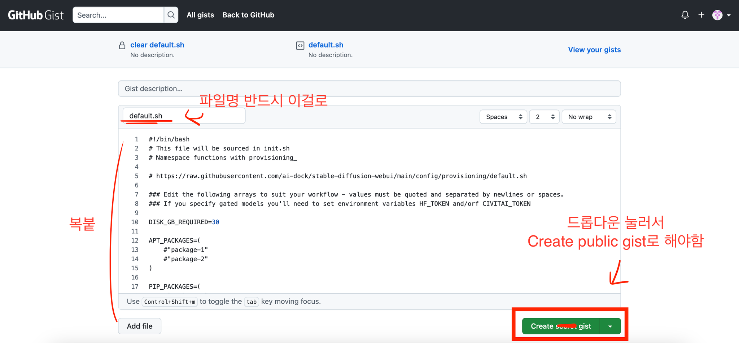739x343 pixels.
Task: Expand the create gist type dropdown arrow
Action: [610, 326]
